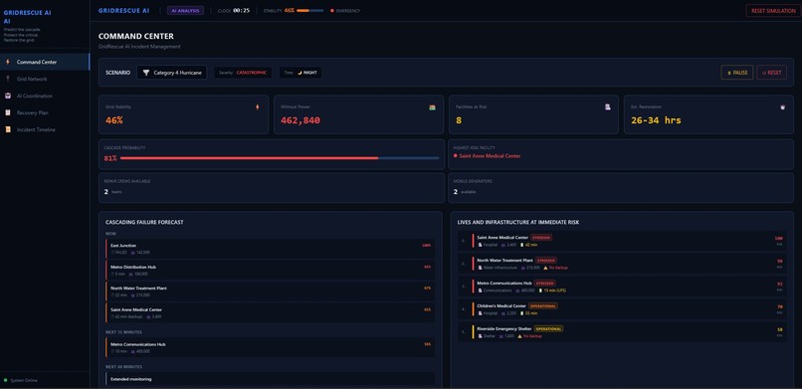The height and width of the screenshot is (389, 802).
Task: Click the red emergency status dot in the header
Action: coord(332,10)
